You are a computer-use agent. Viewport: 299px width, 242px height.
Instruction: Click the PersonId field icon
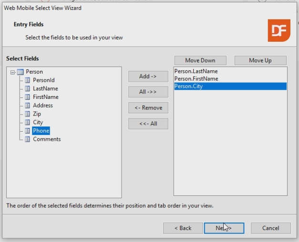tap(27, 80)
